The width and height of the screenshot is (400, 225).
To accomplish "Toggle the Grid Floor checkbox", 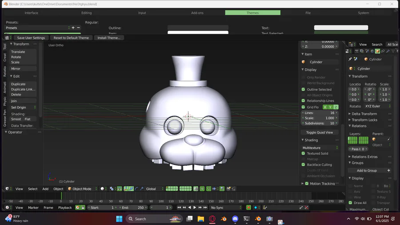I will pos(303,107).
